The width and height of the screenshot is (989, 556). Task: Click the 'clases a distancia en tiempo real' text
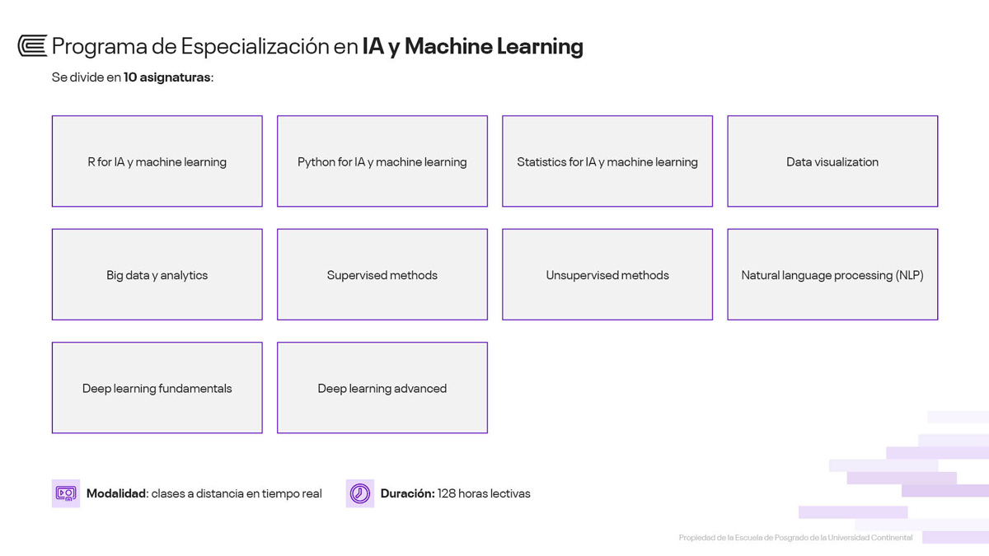coord(237,493)
